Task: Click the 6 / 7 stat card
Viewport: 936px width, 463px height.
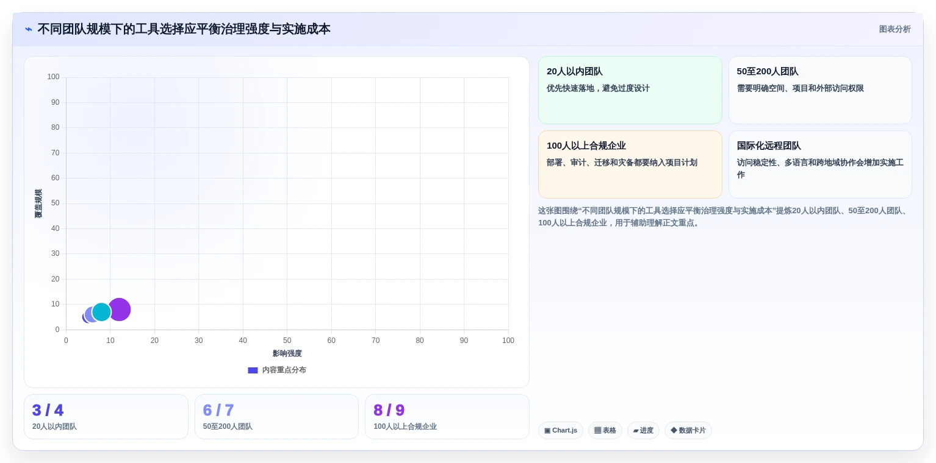Action: pyautogui.click(x=276, y=417)
